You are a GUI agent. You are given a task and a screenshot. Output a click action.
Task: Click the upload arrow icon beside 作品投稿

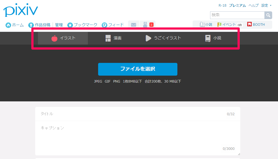31,25
